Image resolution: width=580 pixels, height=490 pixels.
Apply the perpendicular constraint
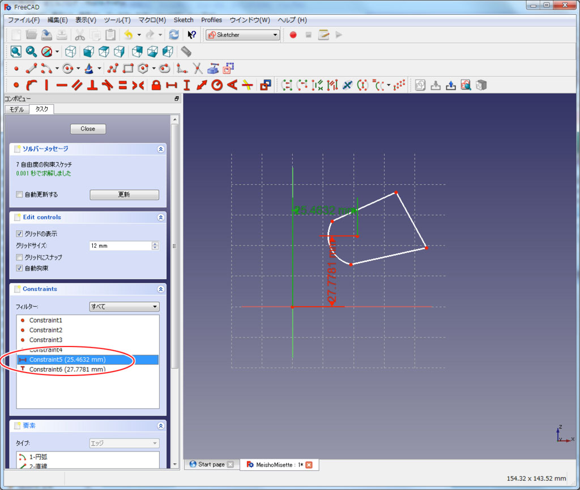[92, 85]
